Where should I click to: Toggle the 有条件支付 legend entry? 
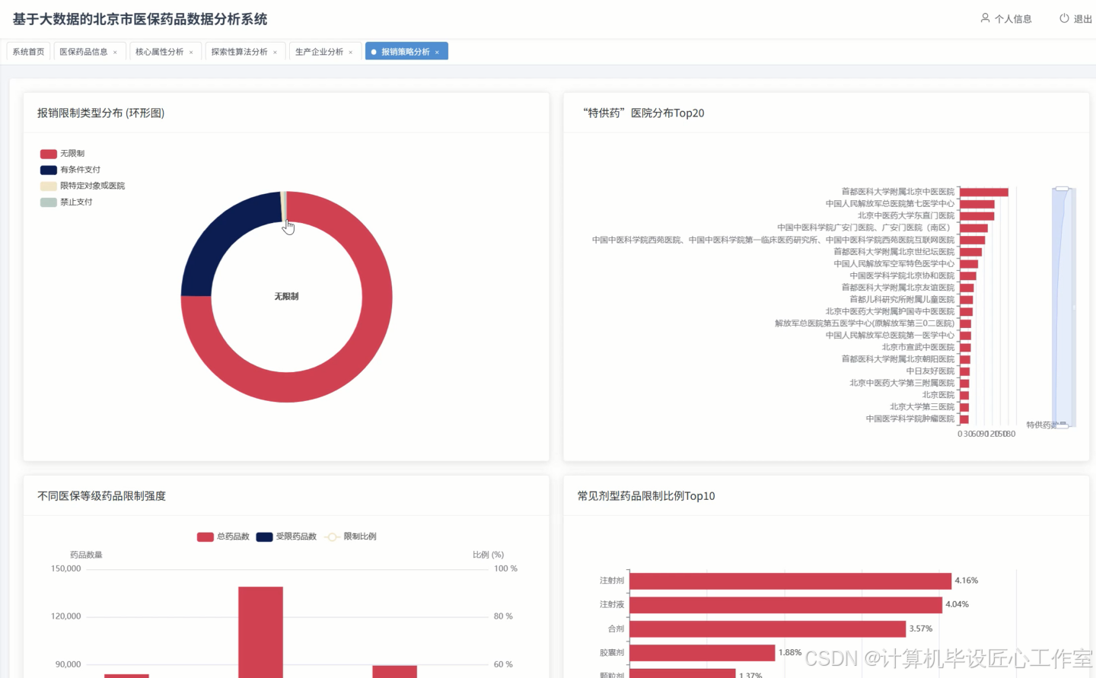pyautogui.click(x=70, y=170)
